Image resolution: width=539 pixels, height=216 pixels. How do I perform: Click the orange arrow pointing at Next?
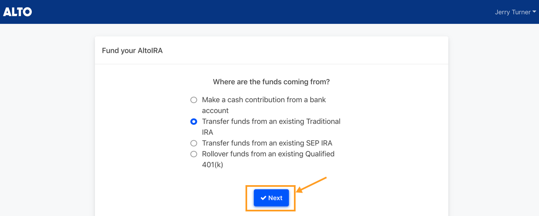(311, 185)
